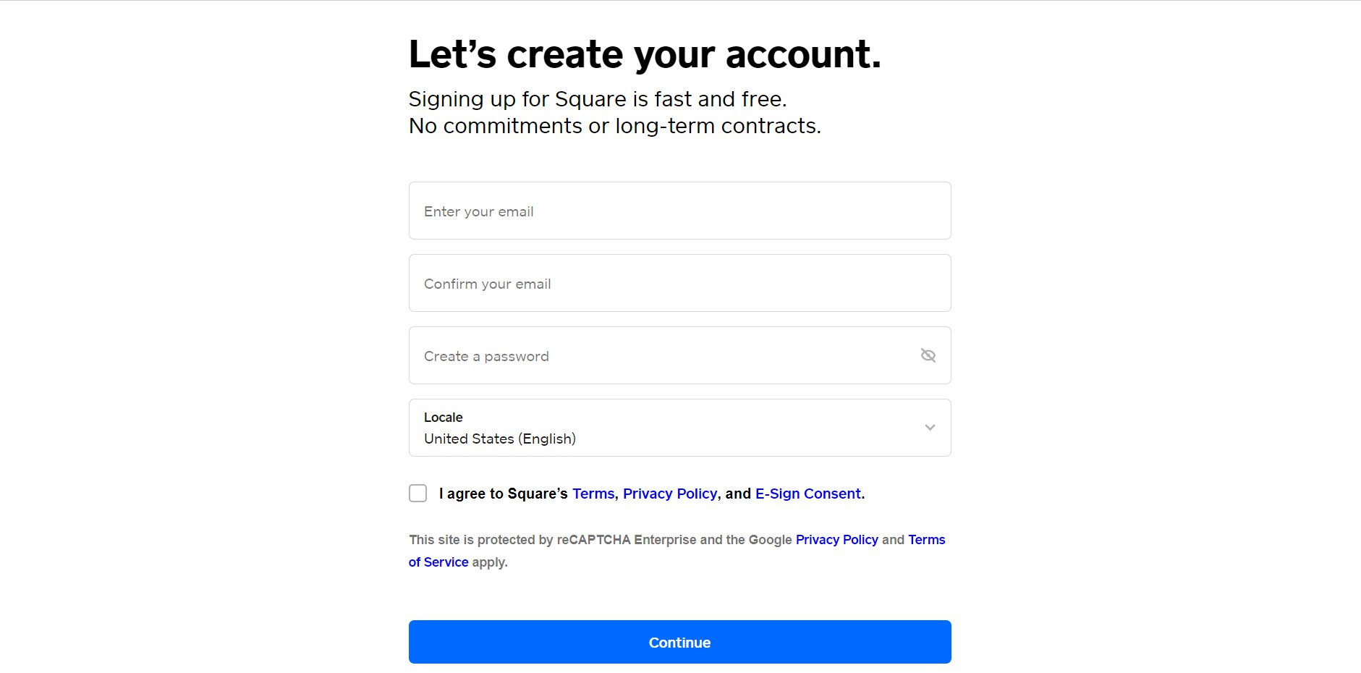Open the Google Terms of Service link
The image size is (1361, 673).
click(x=927, y=540)
